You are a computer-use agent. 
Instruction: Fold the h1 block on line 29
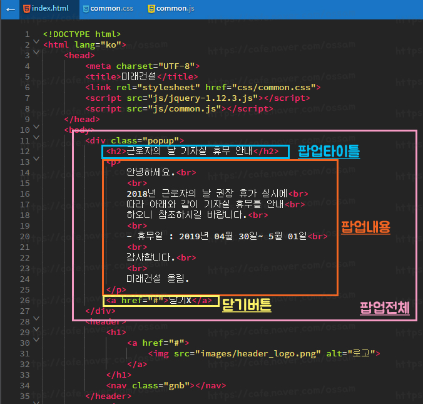tap(36, 329)
